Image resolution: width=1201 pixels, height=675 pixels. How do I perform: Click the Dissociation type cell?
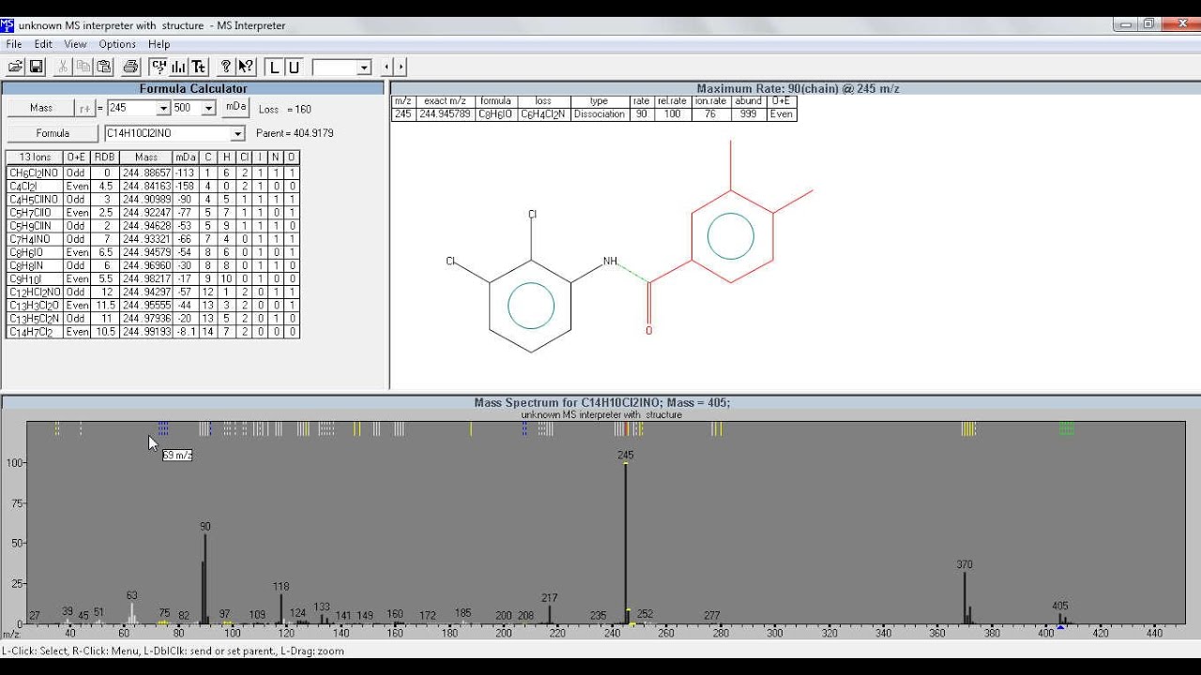click(600, 114)
